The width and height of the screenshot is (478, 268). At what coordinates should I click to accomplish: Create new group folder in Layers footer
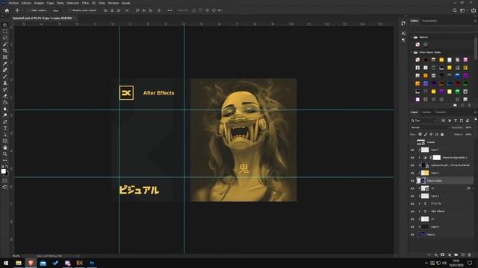(456, 255)
